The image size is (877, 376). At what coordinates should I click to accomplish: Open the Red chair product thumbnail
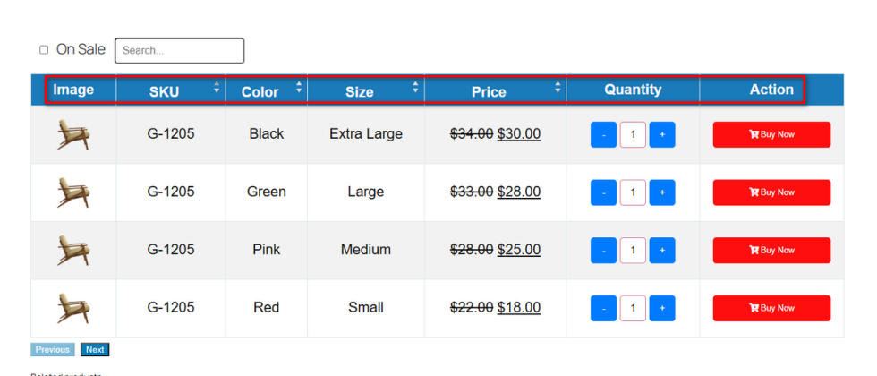point(73,308)
